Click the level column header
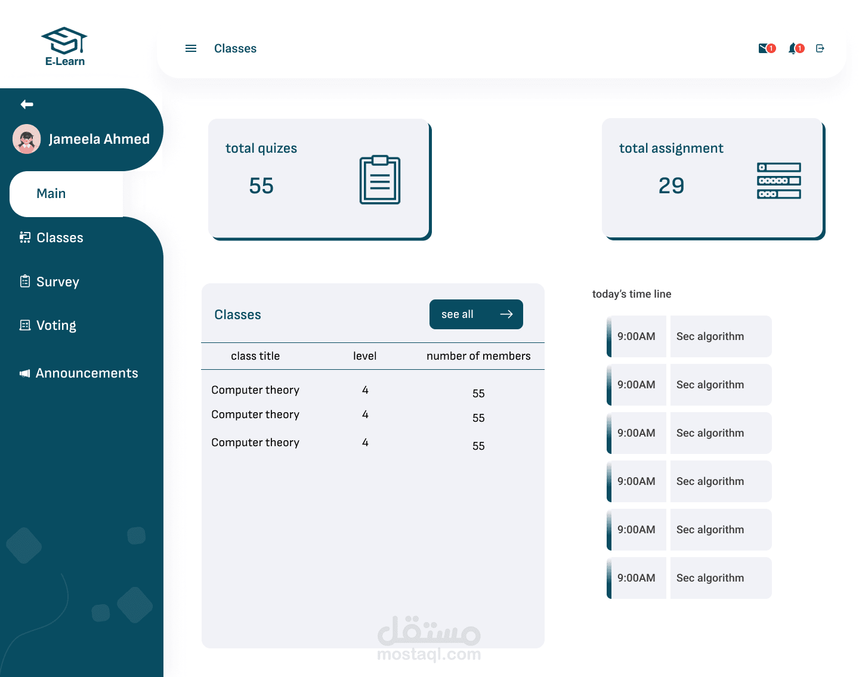This screenshot has height=677, width=859. point(364,356)
